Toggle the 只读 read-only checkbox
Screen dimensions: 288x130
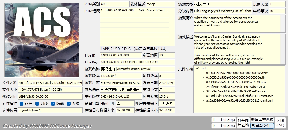click(x=37, y=104)
